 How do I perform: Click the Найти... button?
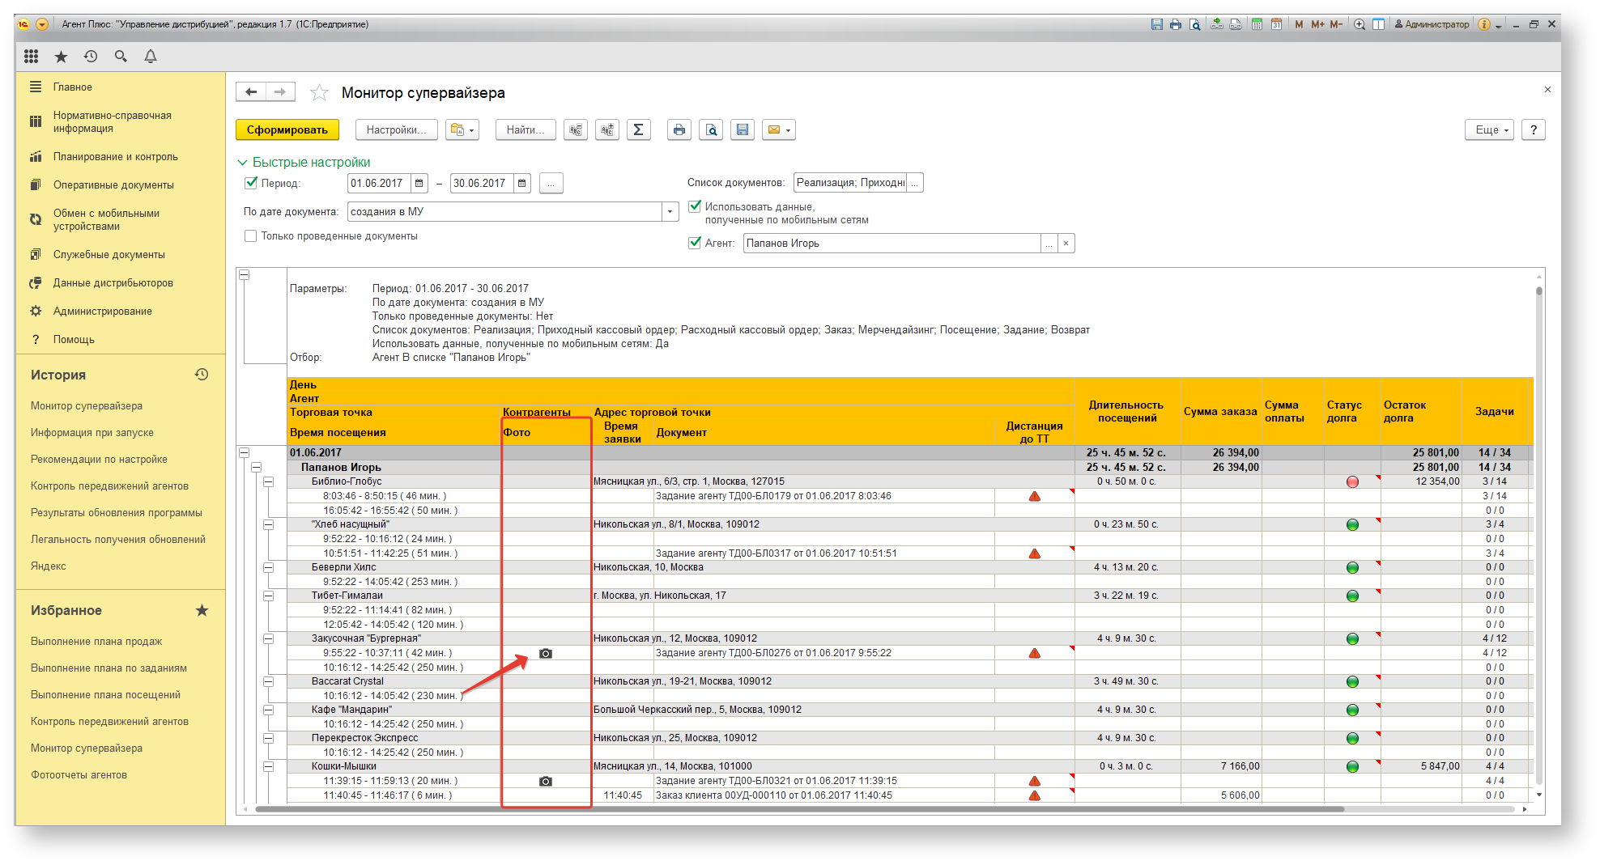point(526,129)
